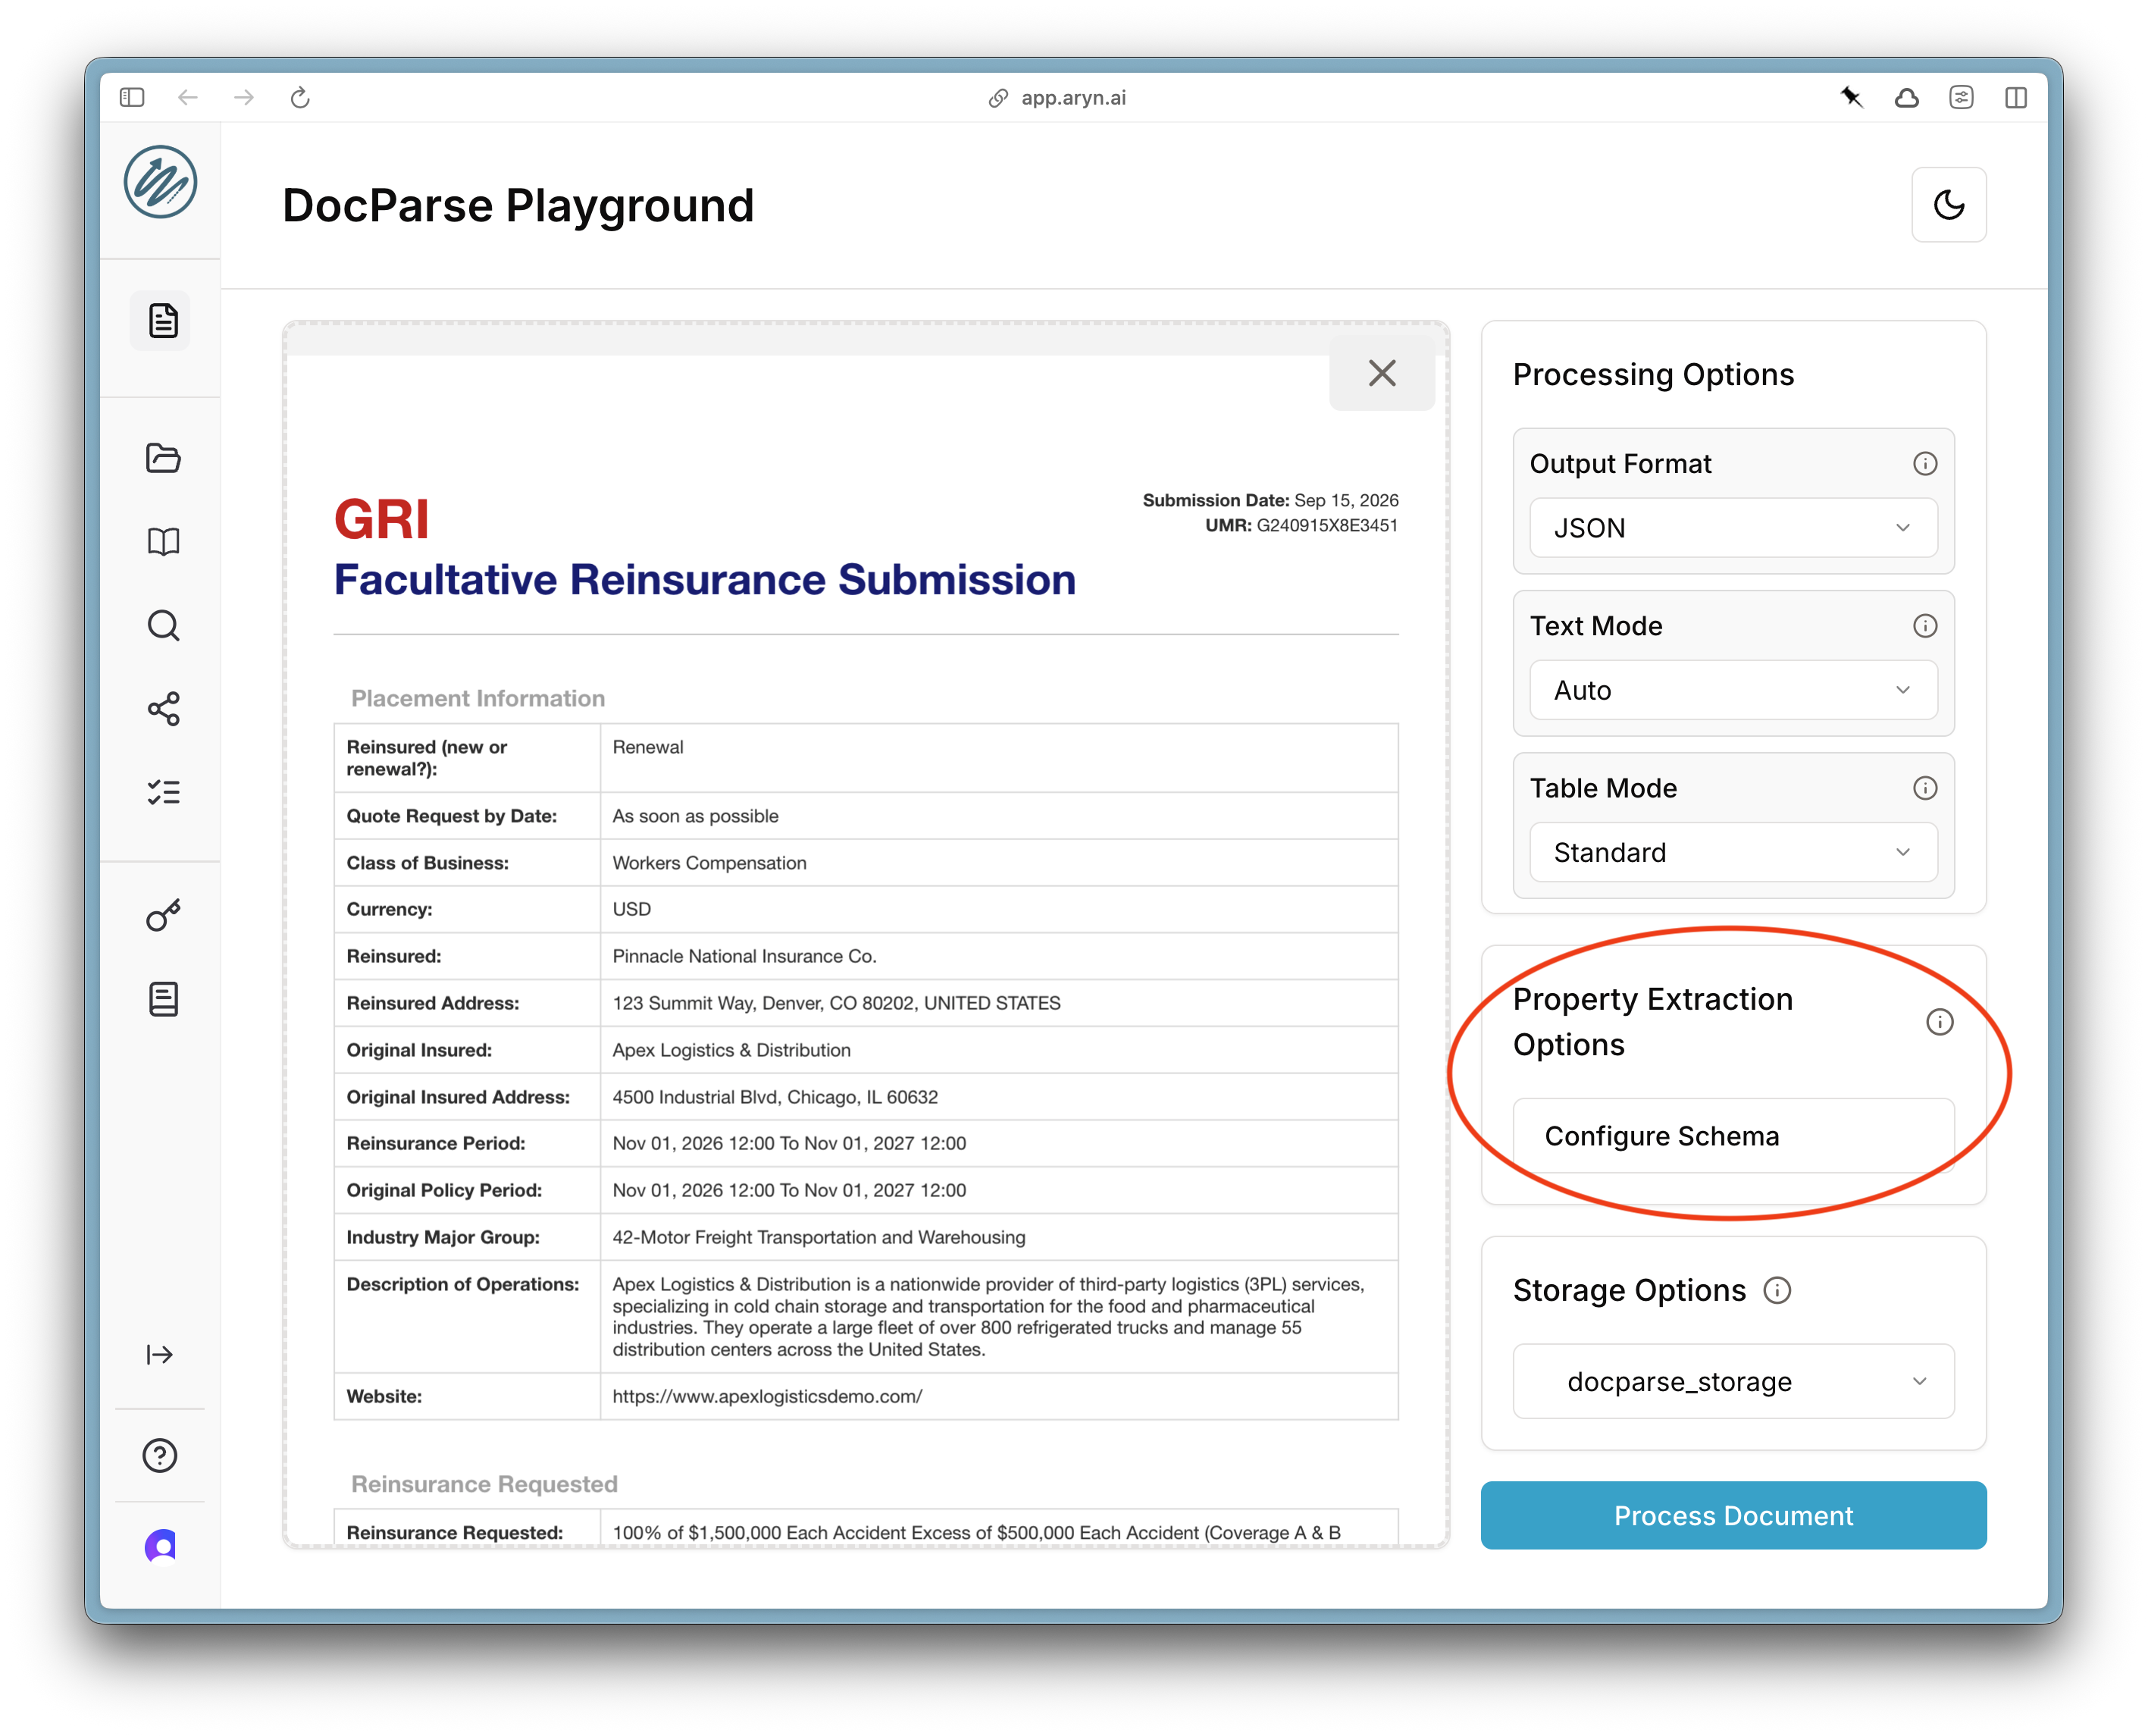View the Output Format info tooltip
This screenshot has height=1736, width=2148.
click(x=1924, y=463)
